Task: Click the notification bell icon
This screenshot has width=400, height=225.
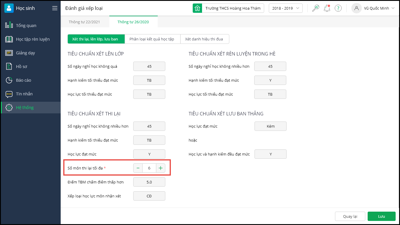Action: point(327,8)
